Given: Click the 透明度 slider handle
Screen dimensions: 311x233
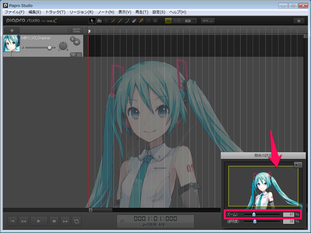Looking at the screenshot, I should tap(255, 221).
